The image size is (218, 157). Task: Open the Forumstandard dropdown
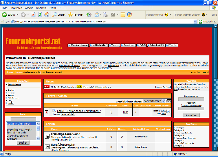pos(154,101)
